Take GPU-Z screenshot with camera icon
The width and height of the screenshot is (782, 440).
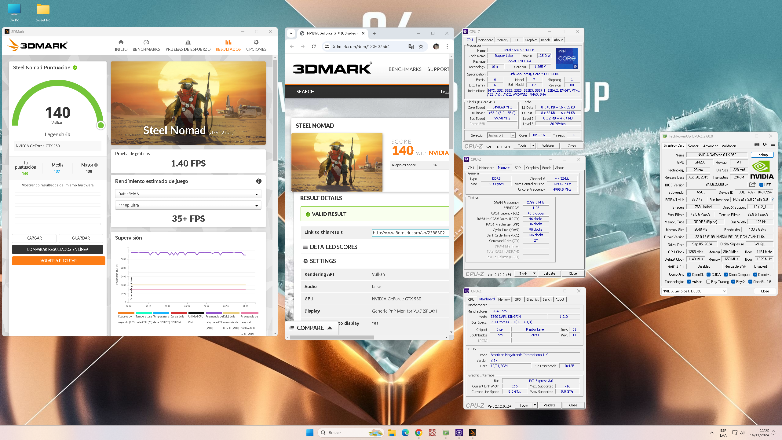[757, 144]
